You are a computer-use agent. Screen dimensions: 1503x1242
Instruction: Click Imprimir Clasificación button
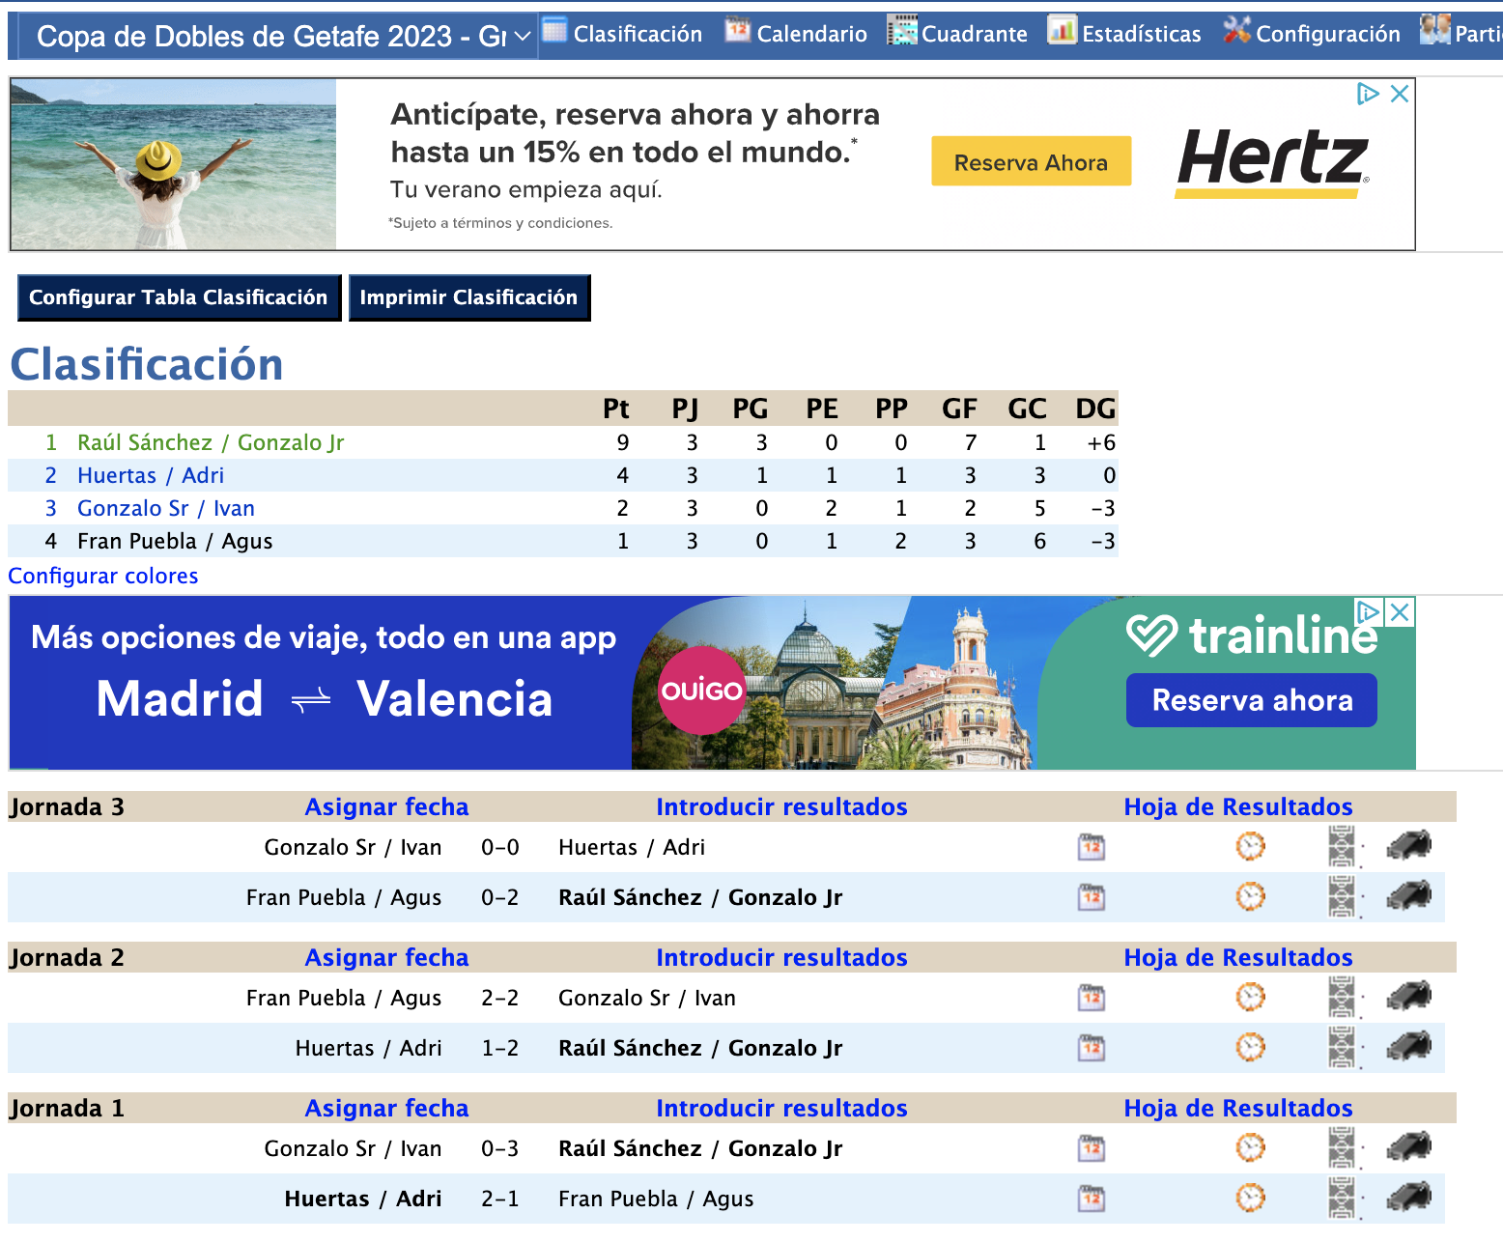coord(468,297)
